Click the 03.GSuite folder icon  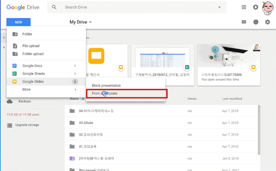(x=72, y=123)
